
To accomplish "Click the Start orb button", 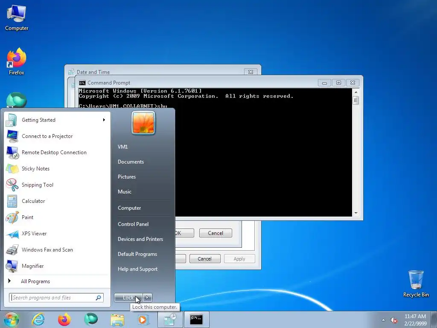I will (12, 319).
